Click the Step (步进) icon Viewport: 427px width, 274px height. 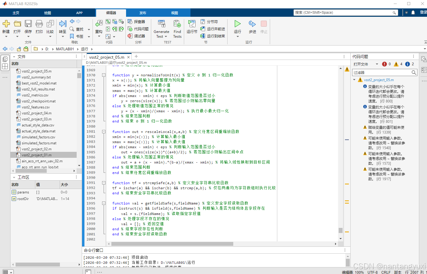coord(252,24)
